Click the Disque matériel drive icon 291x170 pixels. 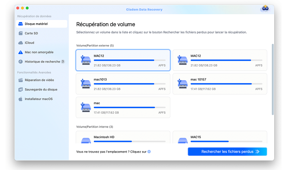click(x=21, y=24)
